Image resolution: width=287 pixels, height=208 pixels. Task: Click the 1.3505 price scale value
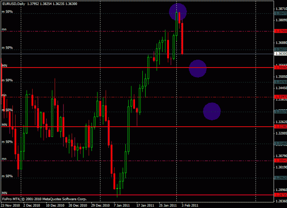coord(281,77)
